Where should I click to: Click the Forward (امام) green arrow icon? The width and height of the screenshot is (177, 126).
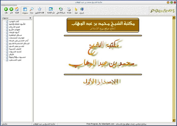tap(11, 9)
